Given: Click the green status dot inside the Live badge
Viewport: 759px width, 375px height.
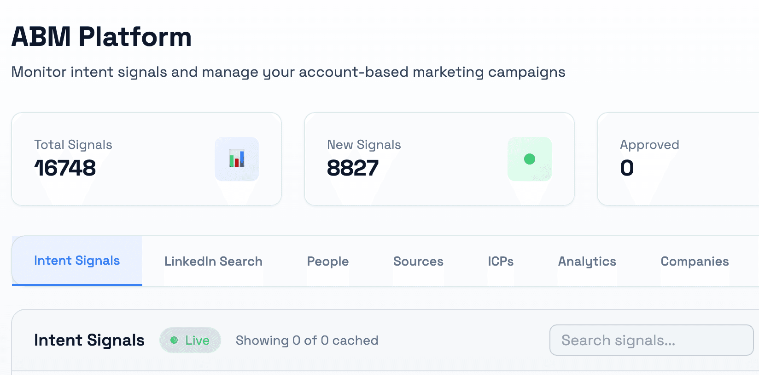Looking at the screenshot, I should [174, 340].
